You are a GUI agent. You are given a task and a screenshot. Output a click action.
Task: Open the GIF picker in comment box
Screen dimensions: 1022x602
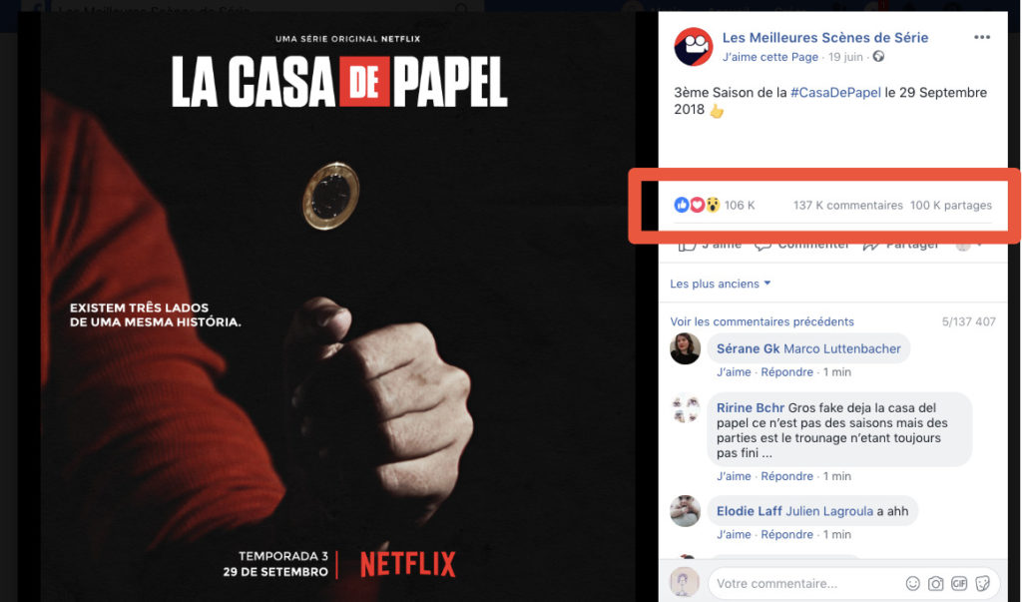[959, 583]
